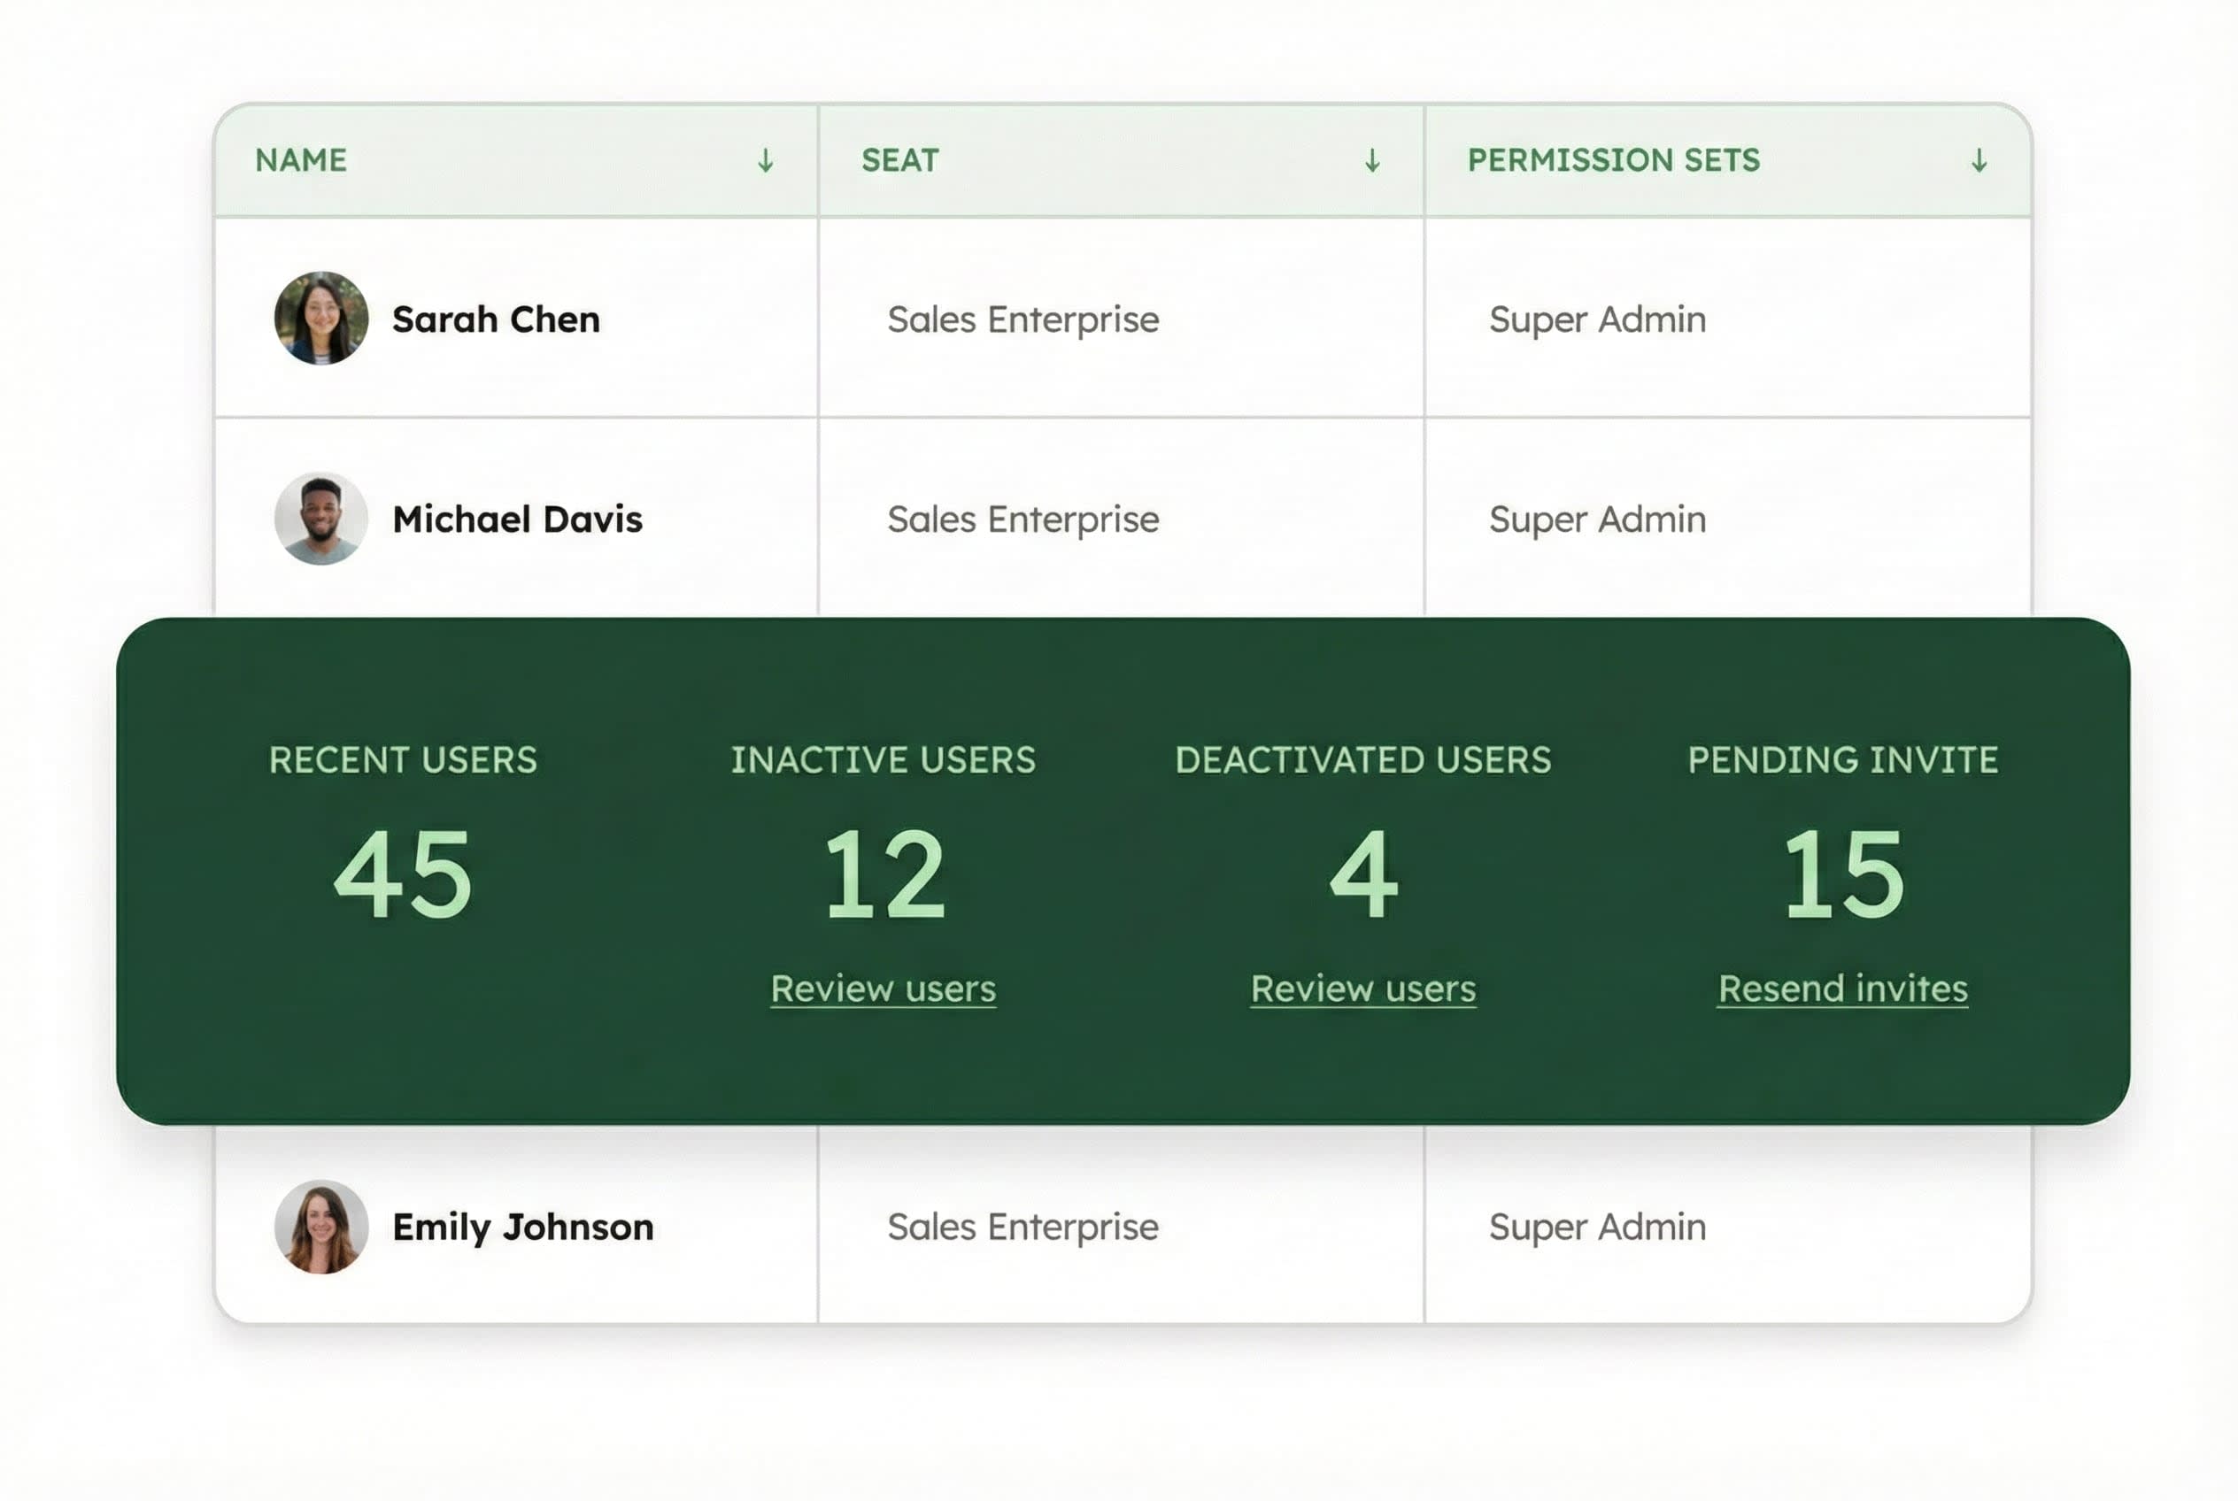Click Michael Davis's profile photo

pos(320,519)
